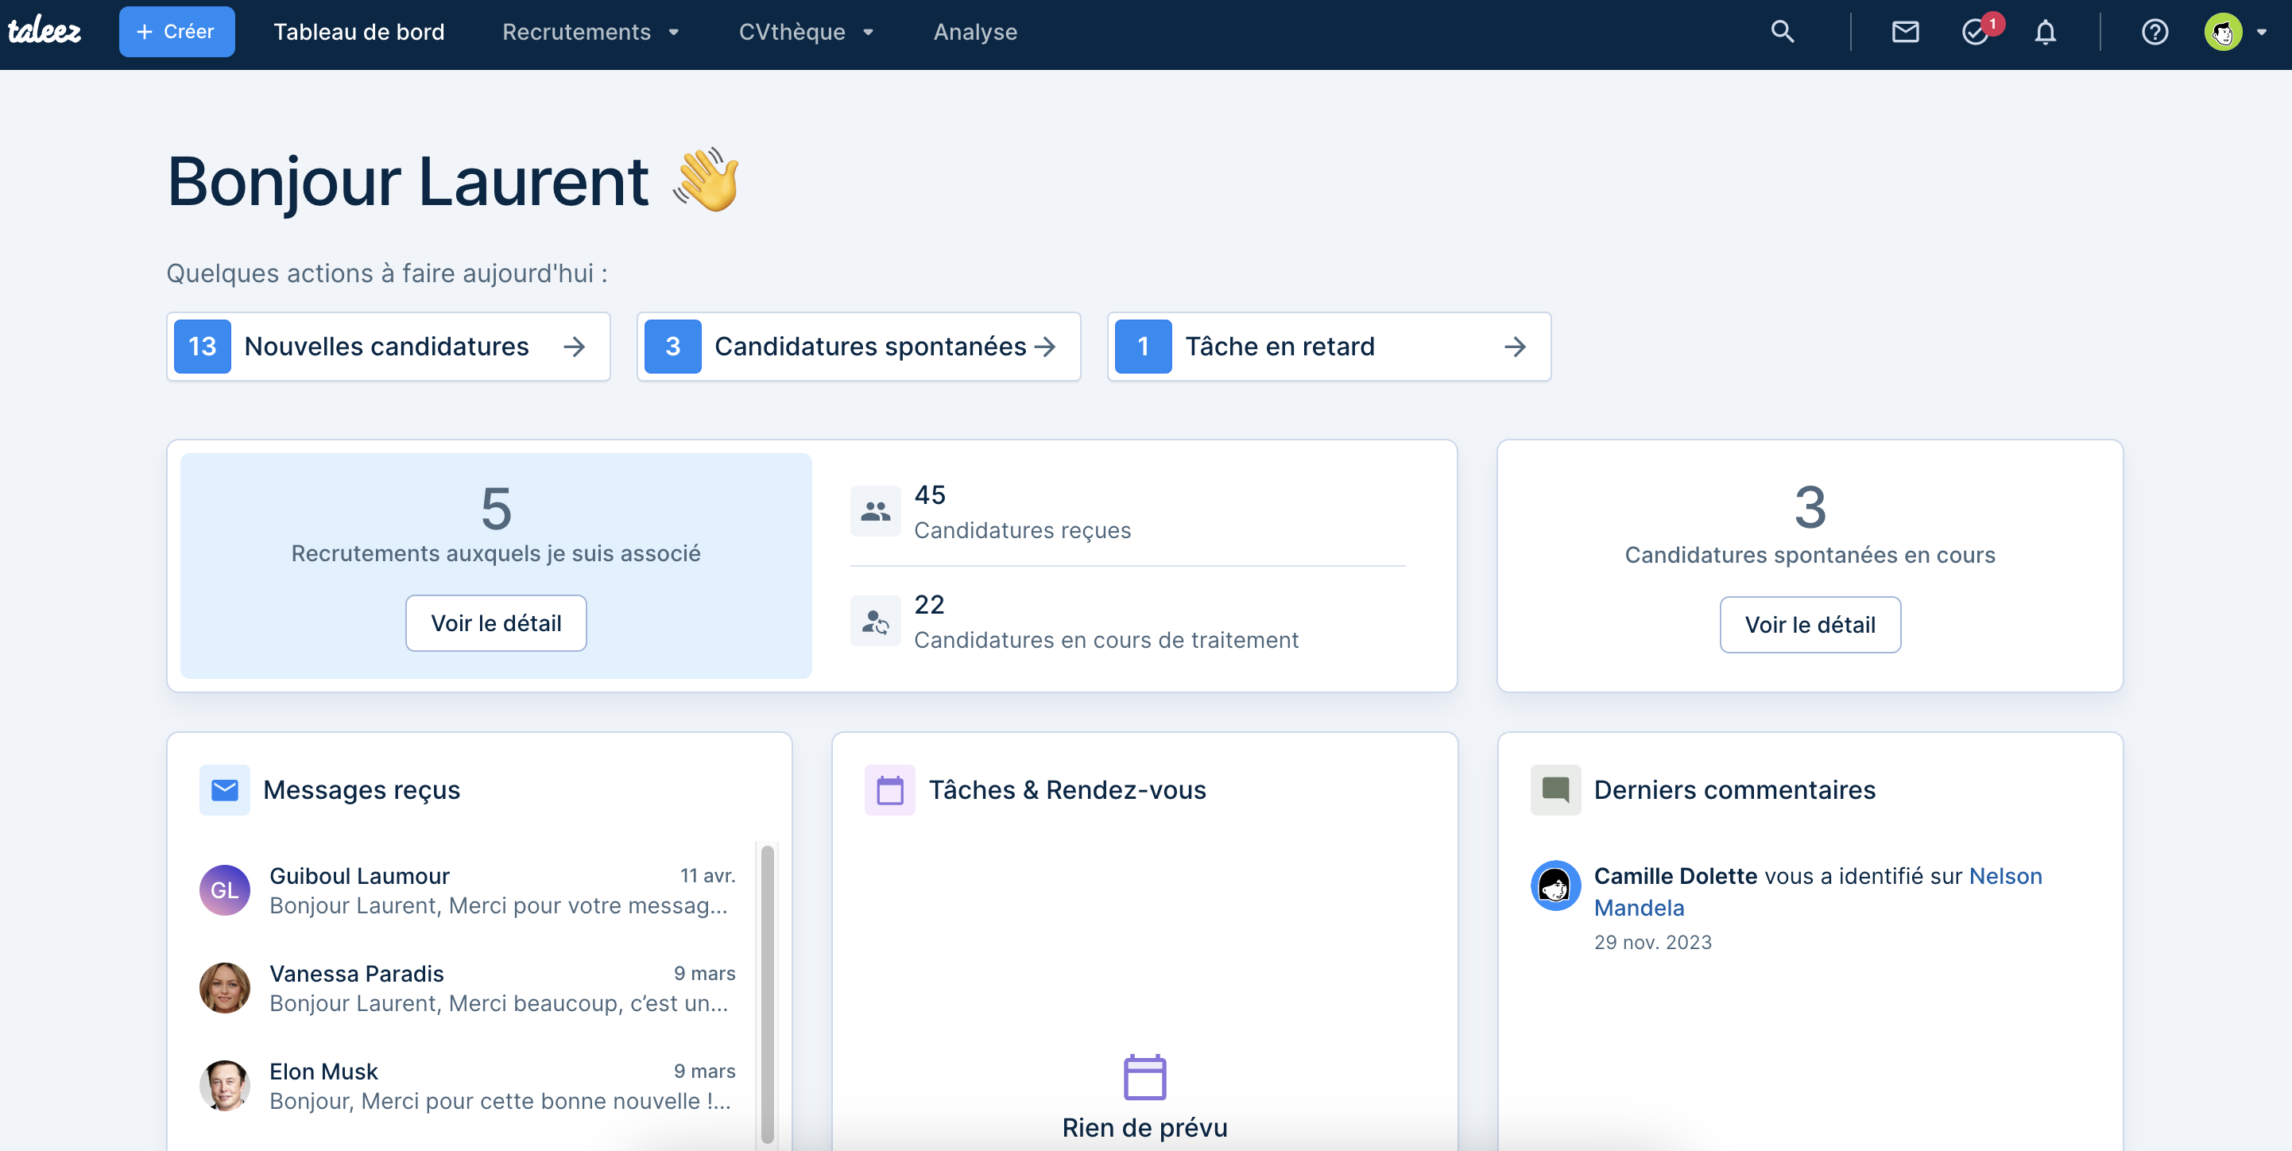Click the Créer button
Image resolution: width=2292 pixels, height=1151 pixels.
tap(176, 32)
